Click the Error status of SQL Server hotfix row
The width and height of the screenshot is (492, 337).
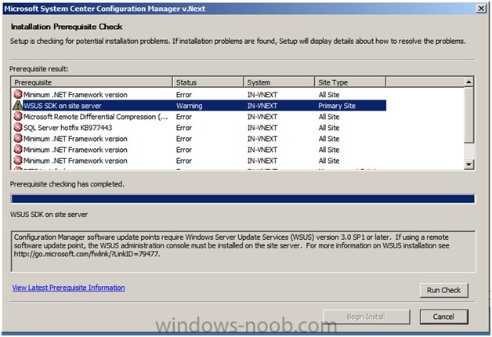click(184, 128)
